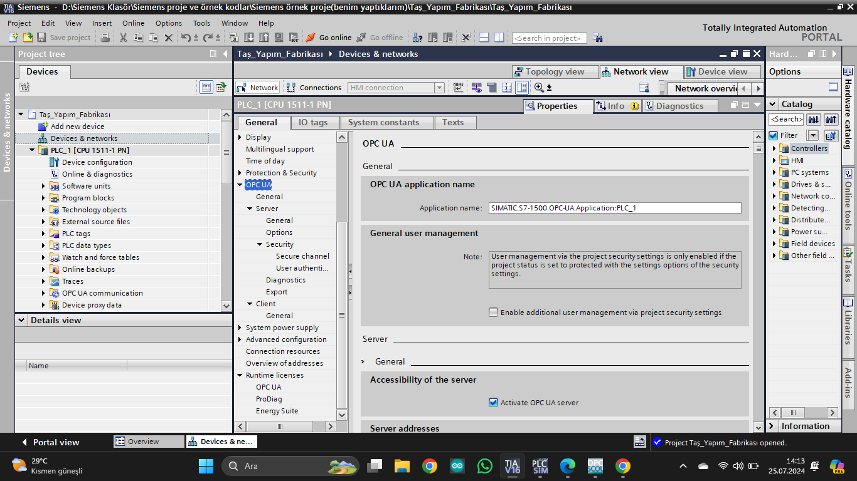Click the Undo arrow icon

pos(186,38)
